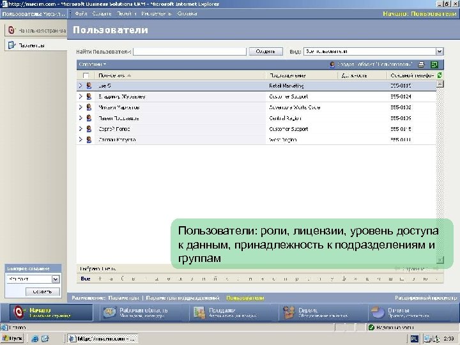Switch to the Продажи navigation tab
460x345 pixels.
(234, 312)
